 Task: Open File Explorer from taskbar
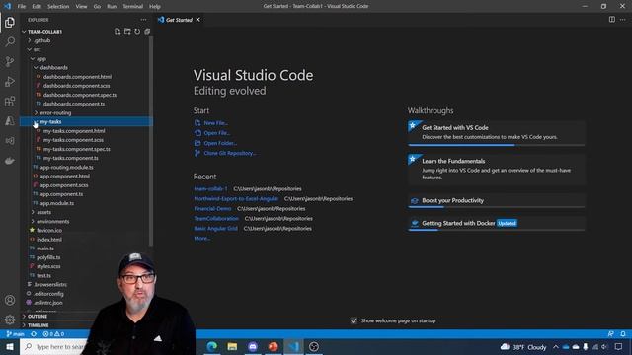pyautogui.click(x=232, y=346)
